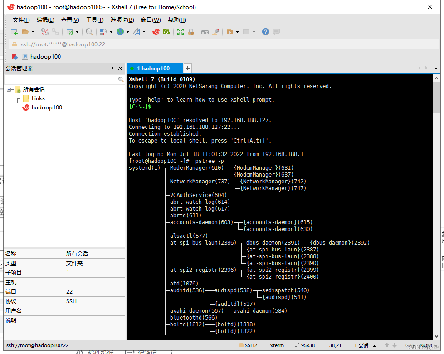Open the 文件(F) menu
Screen dimensions: 444x354
pos(21,20)
